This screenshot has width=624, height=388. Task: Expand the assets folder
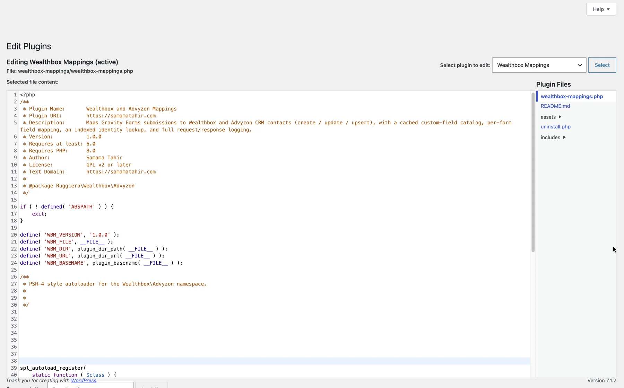point(551,117)
